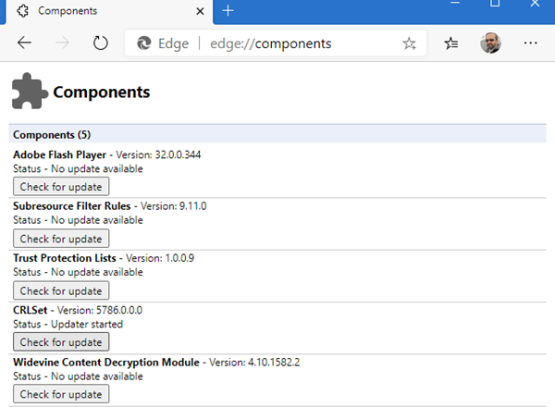Check for update for Widevine Content Decryption Module

click(x=61, y=394)
